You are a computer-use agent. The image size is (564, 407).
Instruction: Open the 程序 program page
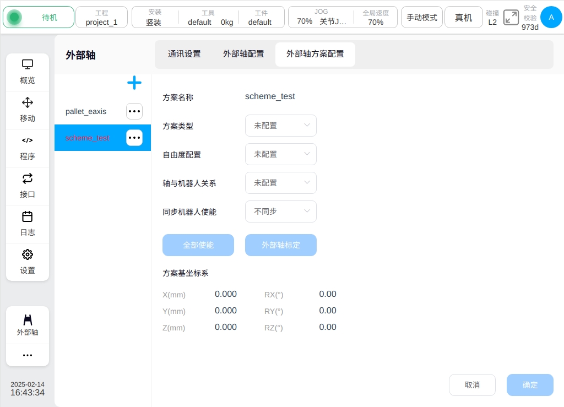(28, 148)
